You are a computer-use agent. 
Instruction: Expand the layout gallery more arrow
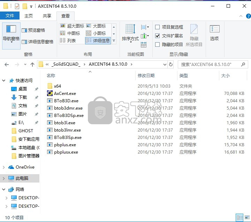tap(114, 41)
